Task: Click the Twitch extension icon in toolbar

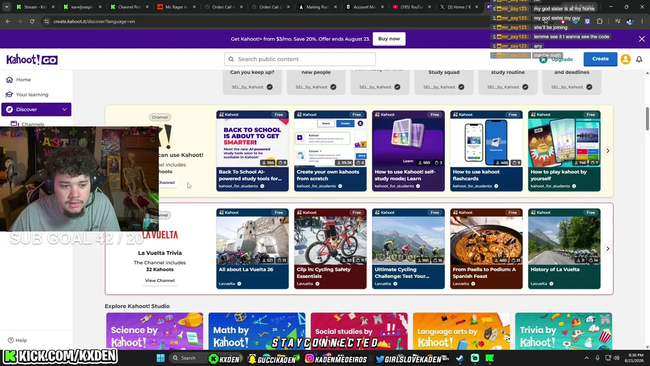Action: (588, 21)
